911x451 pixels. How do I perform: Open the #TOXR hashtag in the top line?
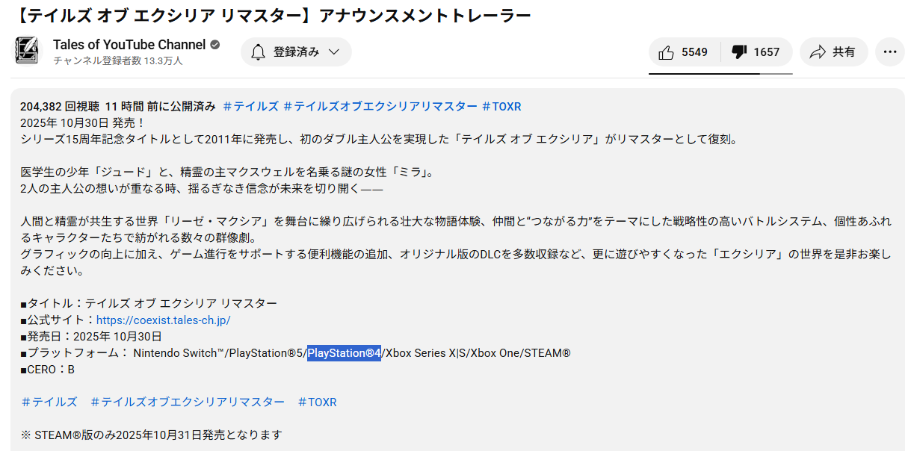[x=501, y=106]
